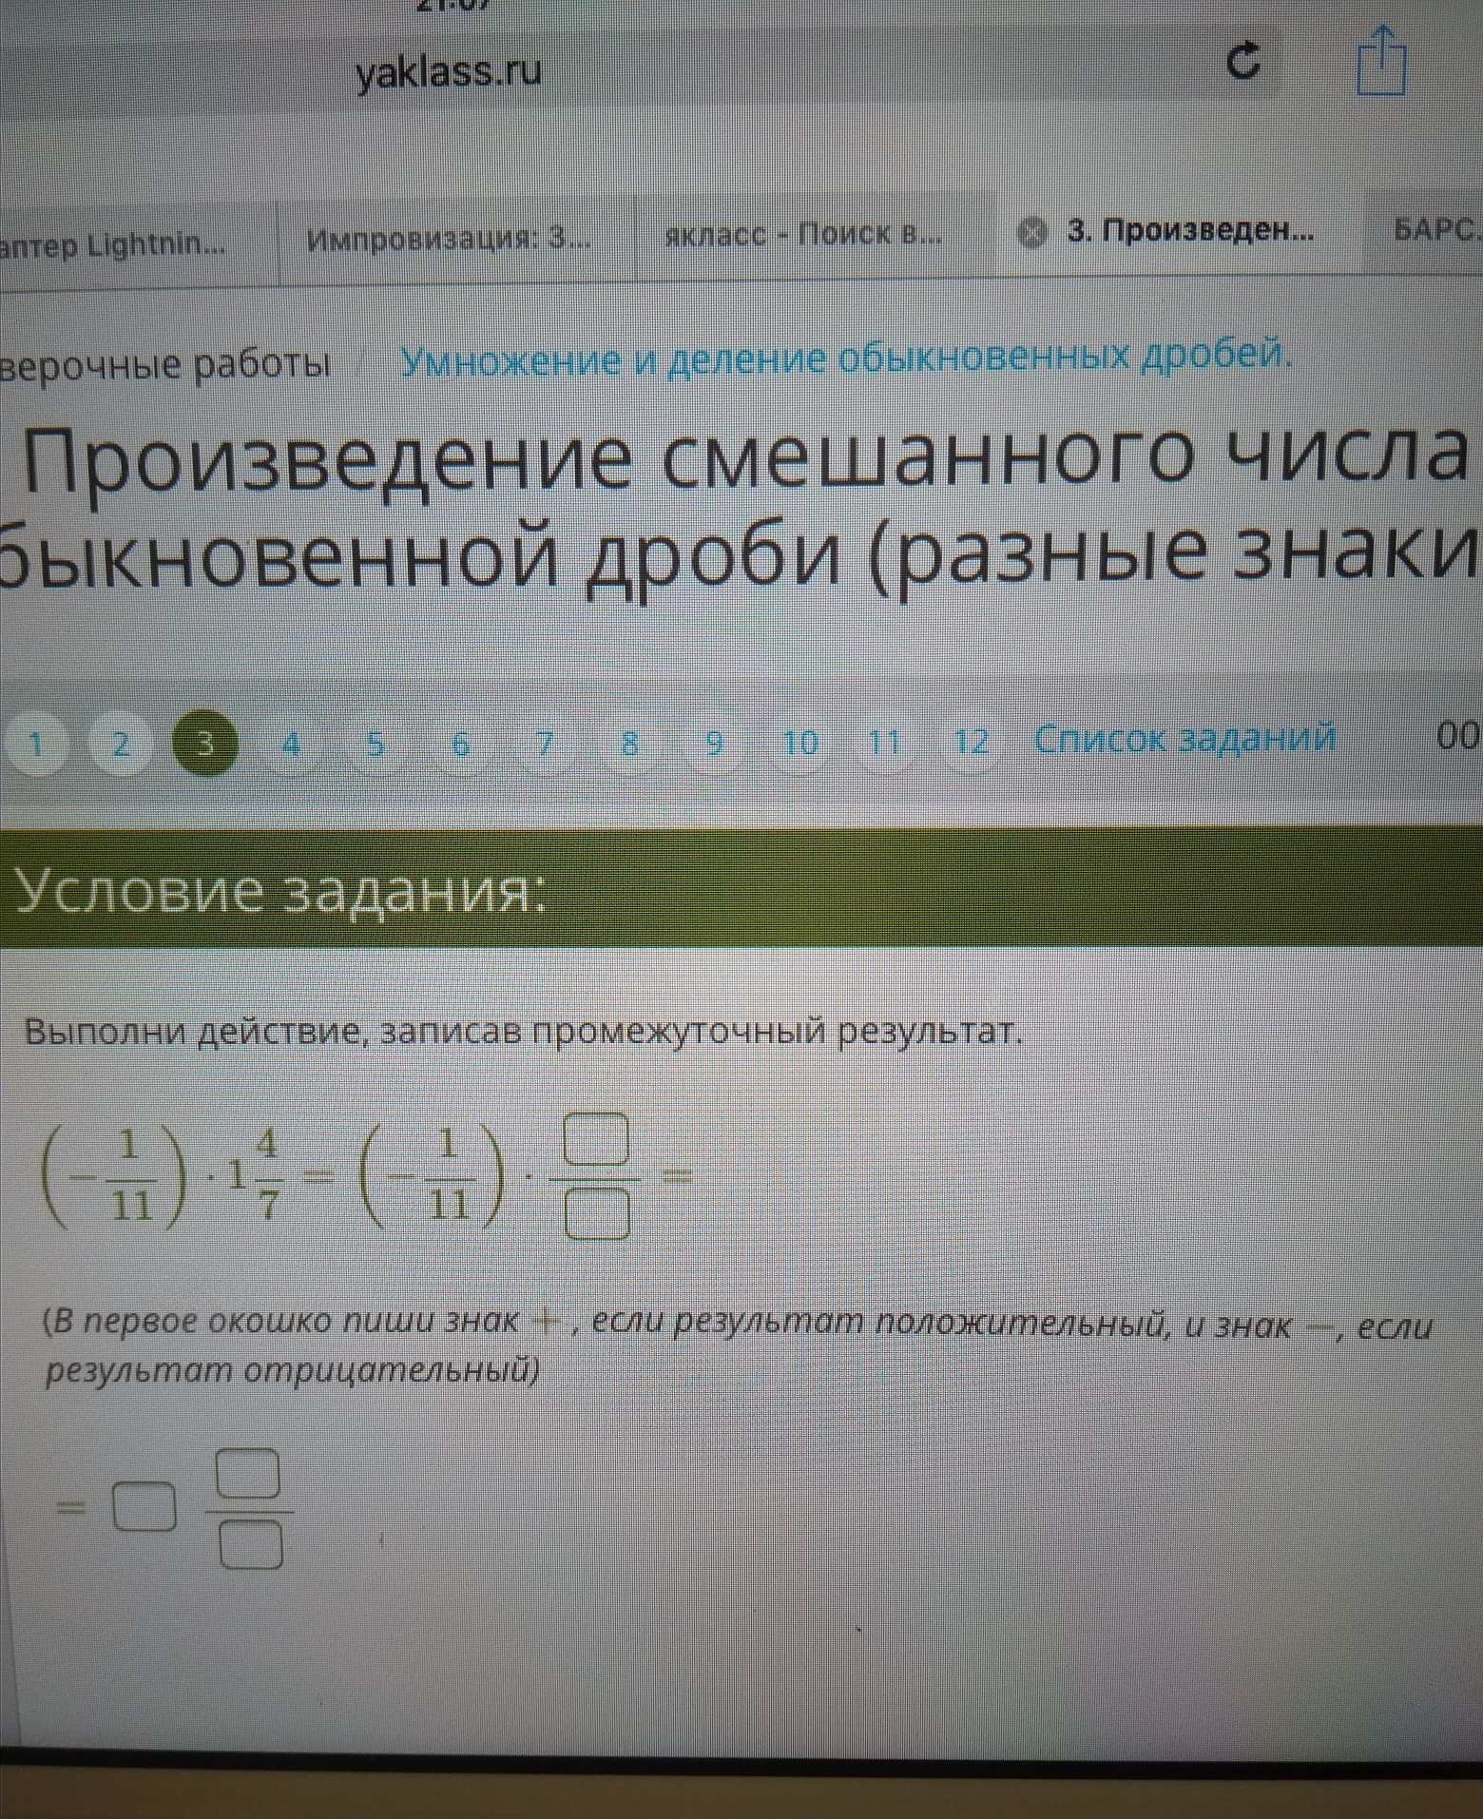Focus the intermediate fraction numerator box

point(597,1139)
